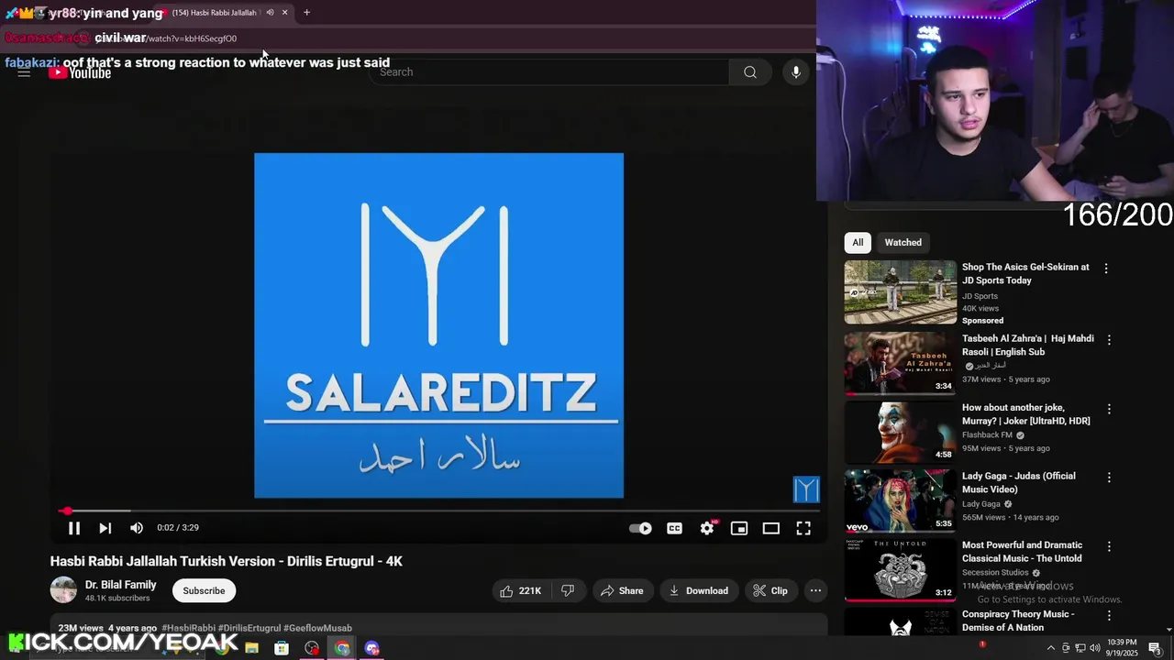
Task: Open the Discord taskbar icon
Action: point(372,648)
